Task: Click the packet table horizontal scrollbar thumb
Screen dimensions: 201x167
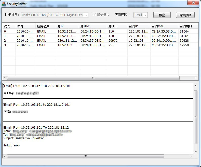Action: pos(93,78)
